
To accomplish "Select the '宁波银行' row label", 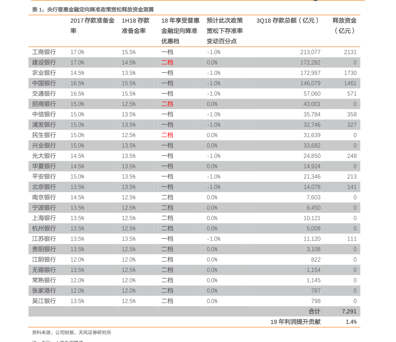I will 44,207.
